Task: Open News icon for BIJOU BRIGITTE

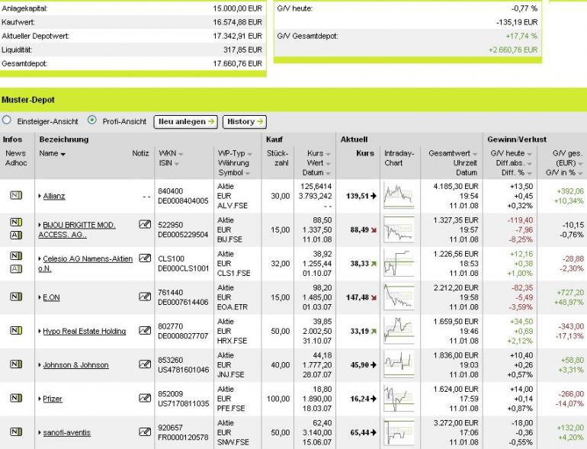Action: [16, 223]
